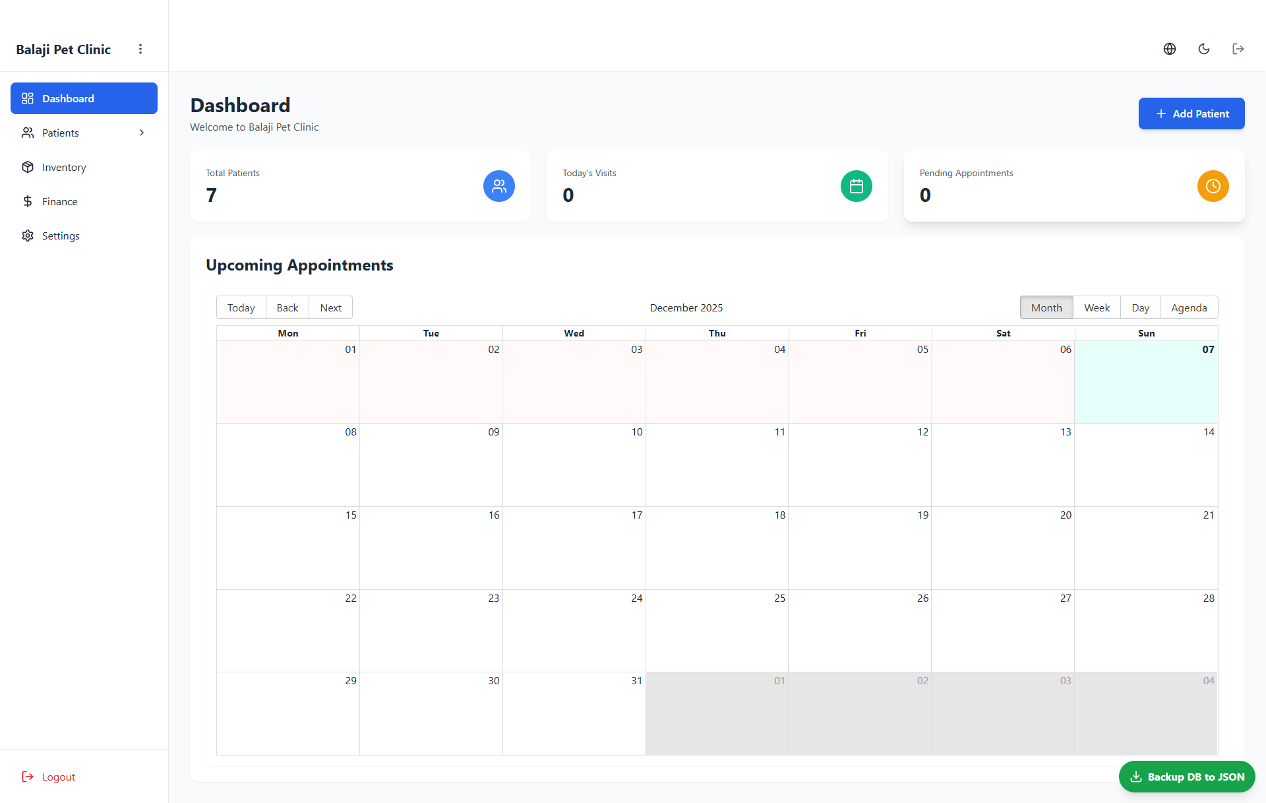
Task: Click the Add Patient button
Action: (1191, 113)
